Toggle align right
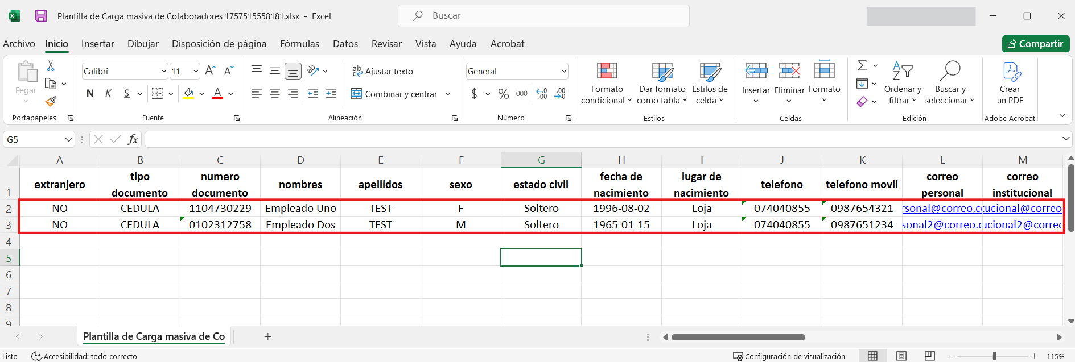The height and width of the screenshot is (362, 1075). pos(293,94)
